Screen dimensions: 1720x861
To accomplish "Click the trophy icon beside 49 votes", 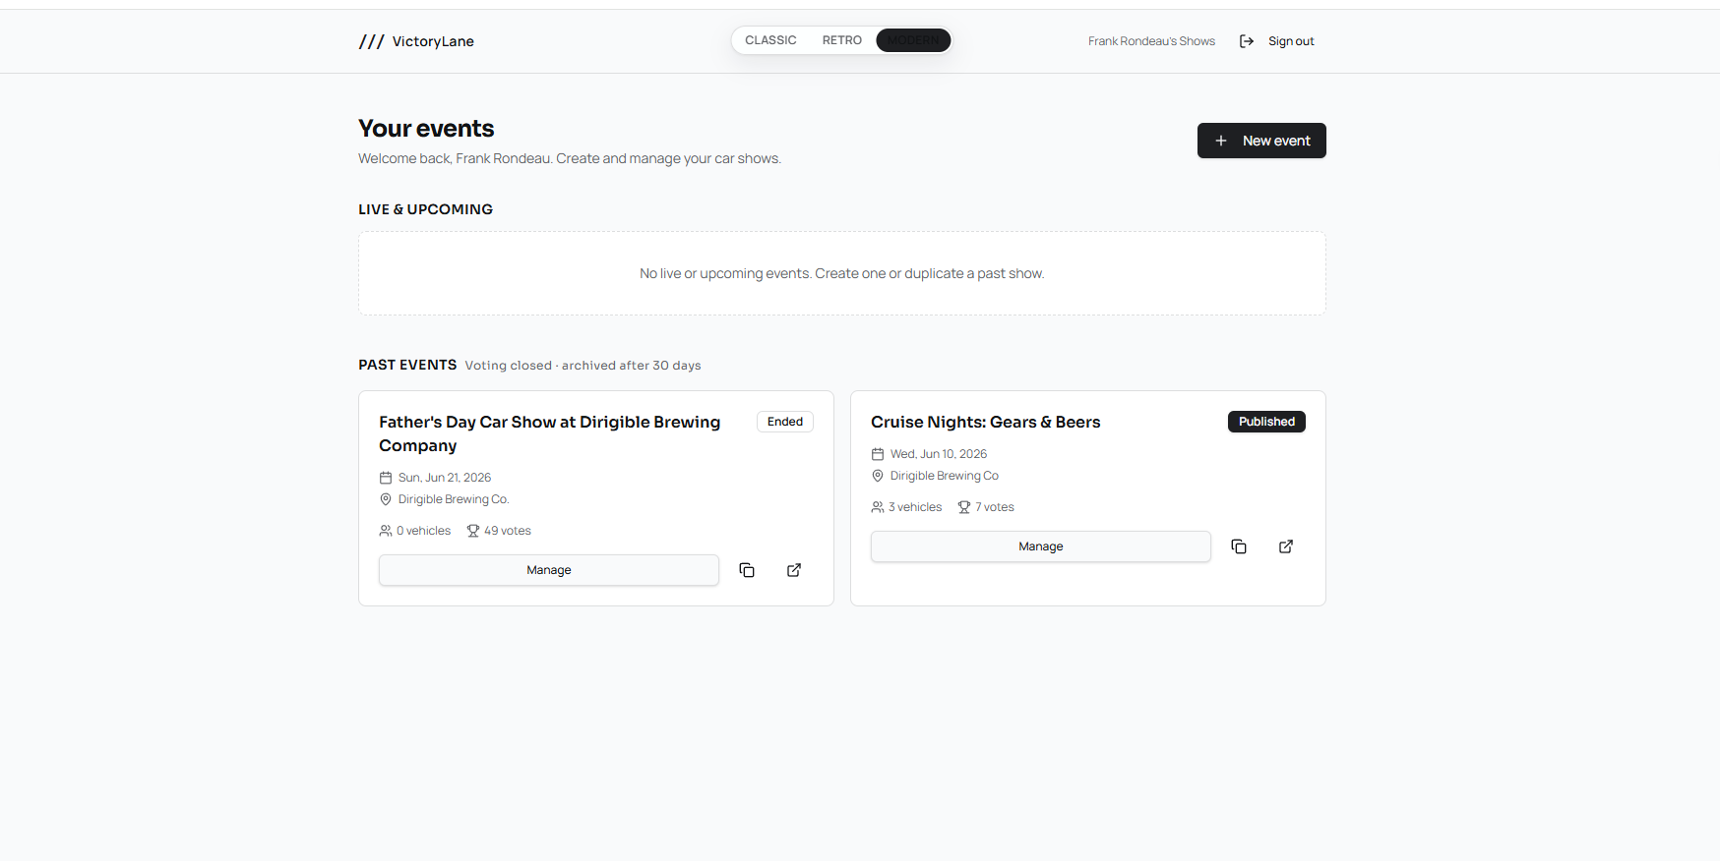I will point(473,531).
